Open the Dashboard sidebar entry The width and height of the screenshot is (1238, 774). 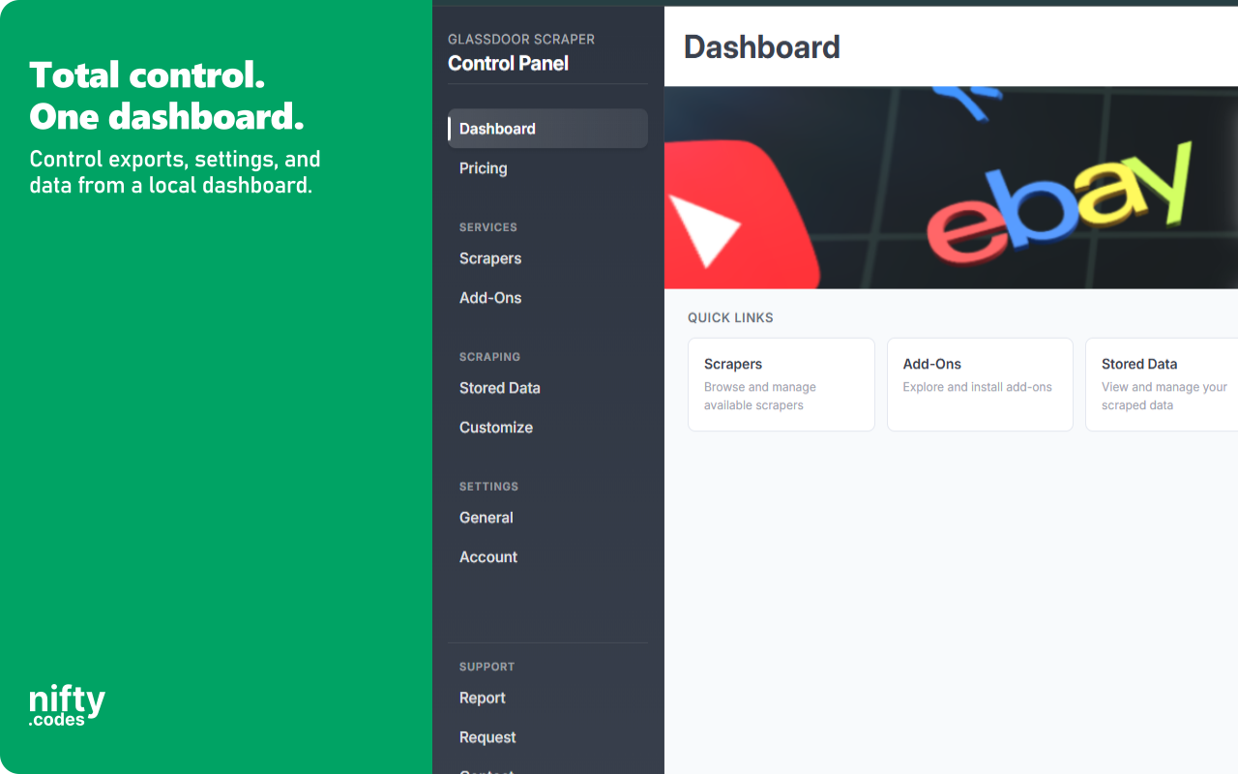[x=497, y=128]
